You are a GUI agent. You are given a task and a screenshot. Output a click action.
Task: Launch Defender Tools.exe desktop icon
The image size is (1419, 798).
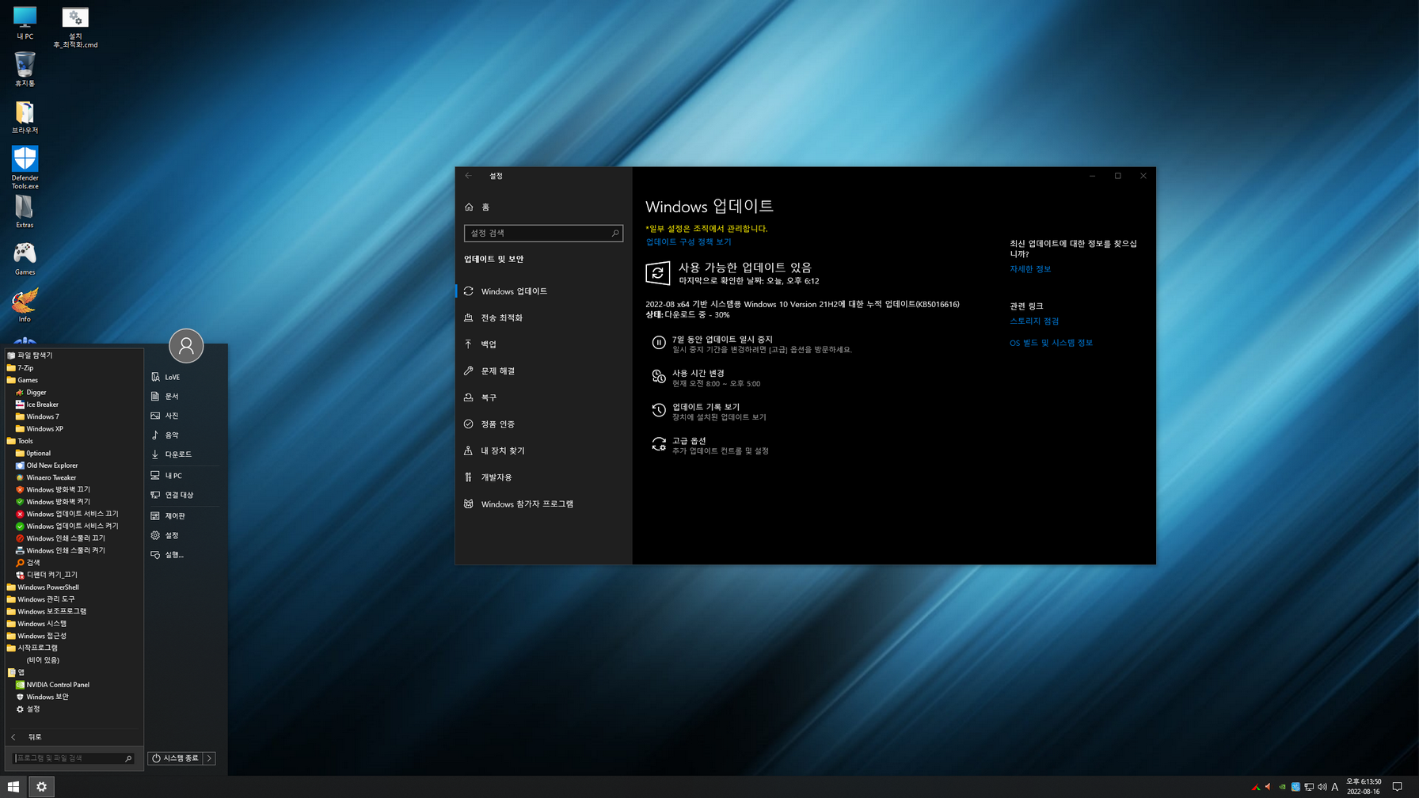click(25, 167)
